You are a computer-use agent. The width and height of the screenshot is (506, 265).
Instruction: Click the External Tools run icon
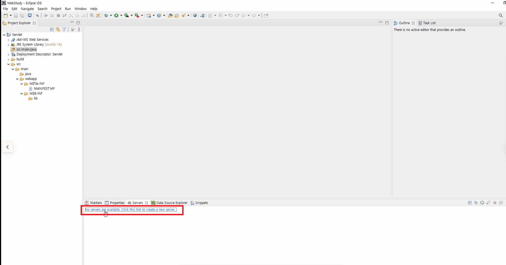tap(137, 16)
